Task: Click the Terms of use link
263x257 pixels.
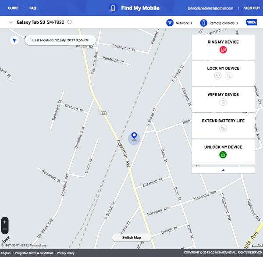Action: [x=38, y=246]
